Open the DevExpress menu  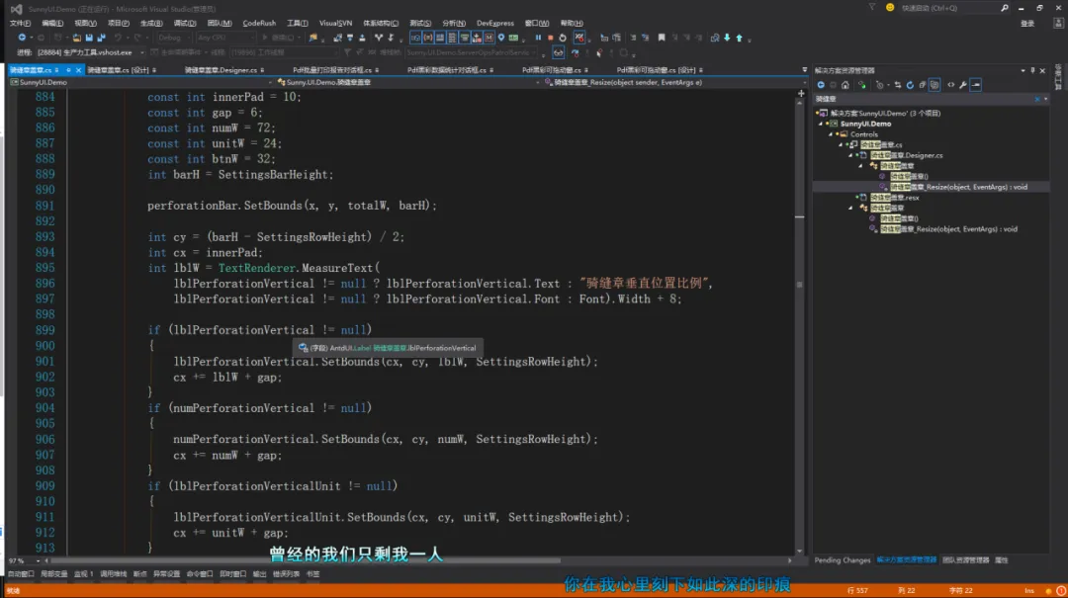[x=495, y=23]
